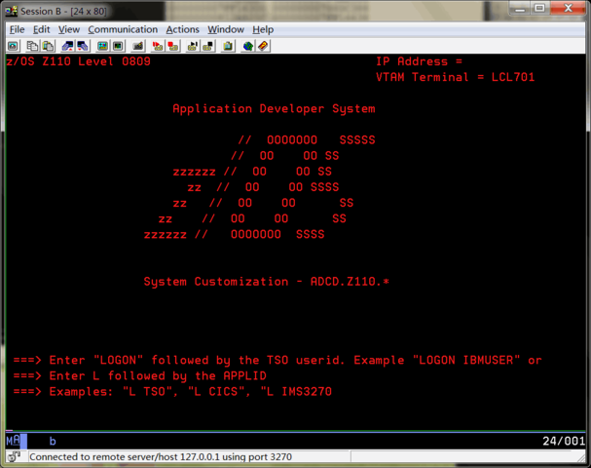The width and height of the screenshot is (591, 468).
Task: Click 'Connected to remote server/host 127.0.0.1' status text
Action: pos(161,457)
